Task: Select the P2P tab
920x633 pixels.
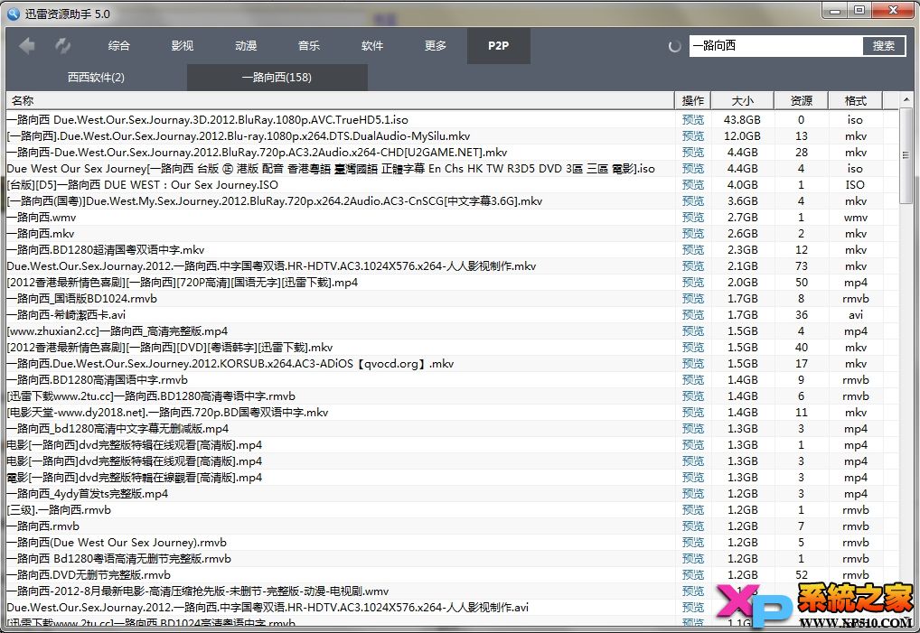Action: (x=499, y=46)
